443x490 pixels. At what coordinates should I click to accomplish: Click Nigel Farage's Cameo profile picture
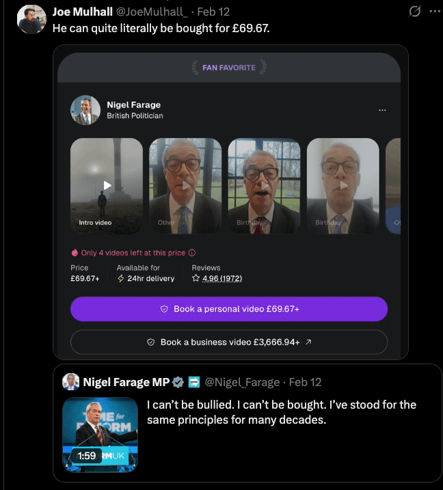[85, 110]
